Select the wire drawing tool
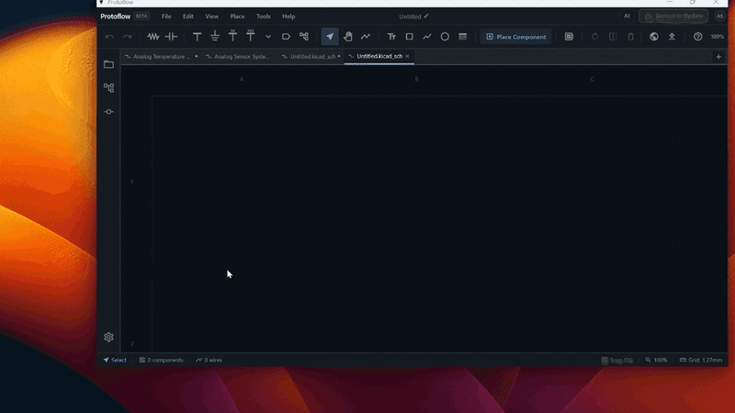This screenshot has height=413, width=735. pos(366,37)
